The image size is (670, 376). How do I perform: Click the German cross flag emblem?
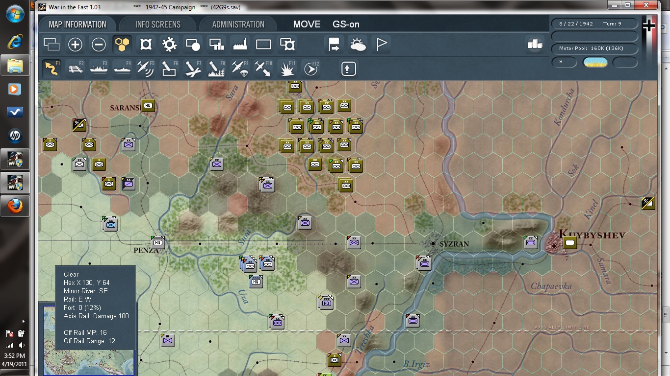click(x=649, y=26)
